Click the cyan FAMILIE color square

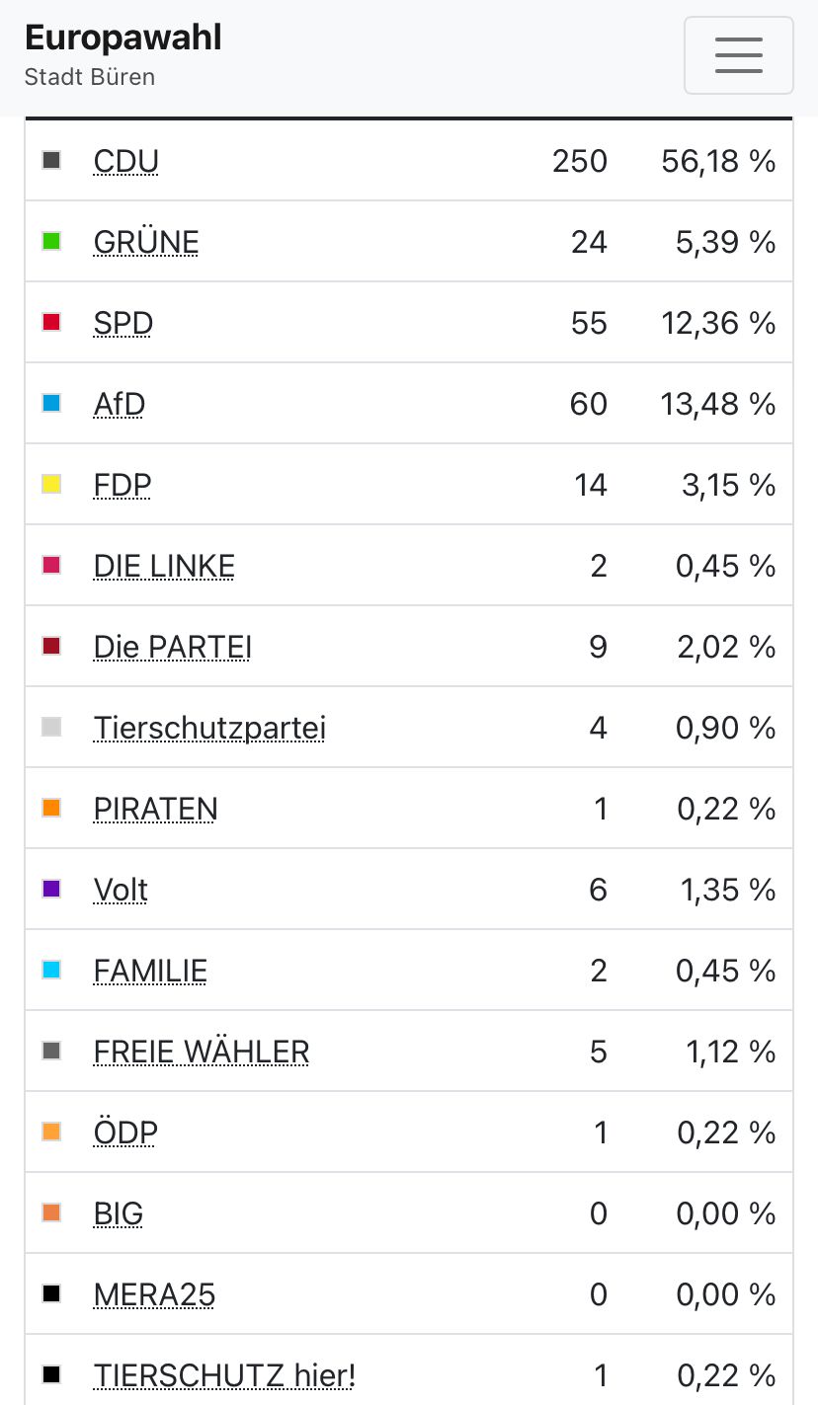[51, 971]
